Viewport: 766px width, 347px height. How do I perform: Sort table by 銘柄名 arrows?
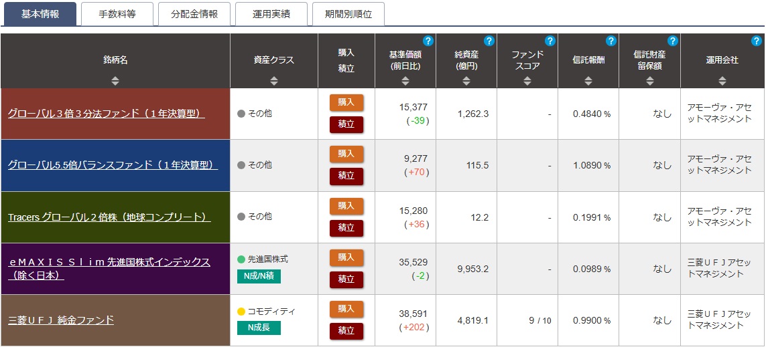(115, 81)
